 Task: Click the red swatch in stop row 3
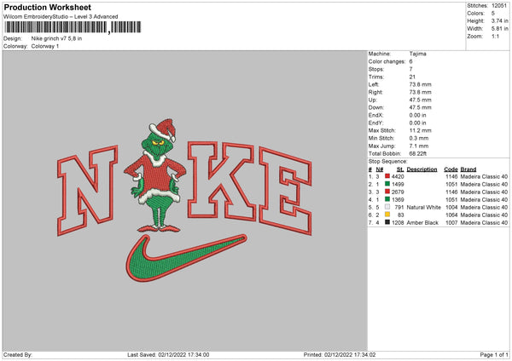(x=387, y=192)
